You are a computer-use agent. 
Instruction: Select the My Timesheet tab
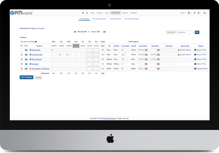[x=84, y=19]
